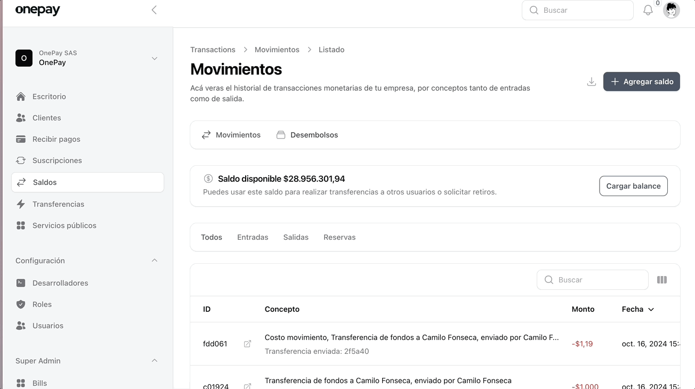This screenshot has height=389, width=695.
Task: Open Recibir pagos in sidebar
Action: [56, 139]
